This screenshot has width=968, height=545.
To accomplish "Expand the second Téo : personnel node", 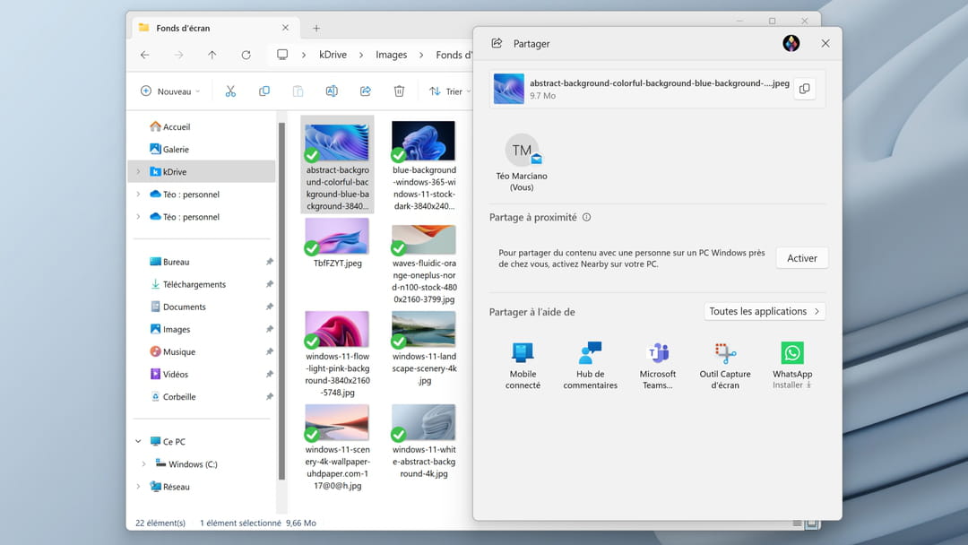I will [138, 217].
